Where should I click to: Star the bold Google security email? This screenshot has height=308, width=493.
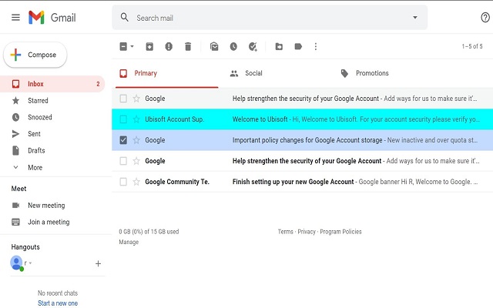136,161
